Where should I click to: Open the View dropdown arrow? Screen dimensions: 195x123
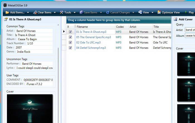(x=152, y=13)
